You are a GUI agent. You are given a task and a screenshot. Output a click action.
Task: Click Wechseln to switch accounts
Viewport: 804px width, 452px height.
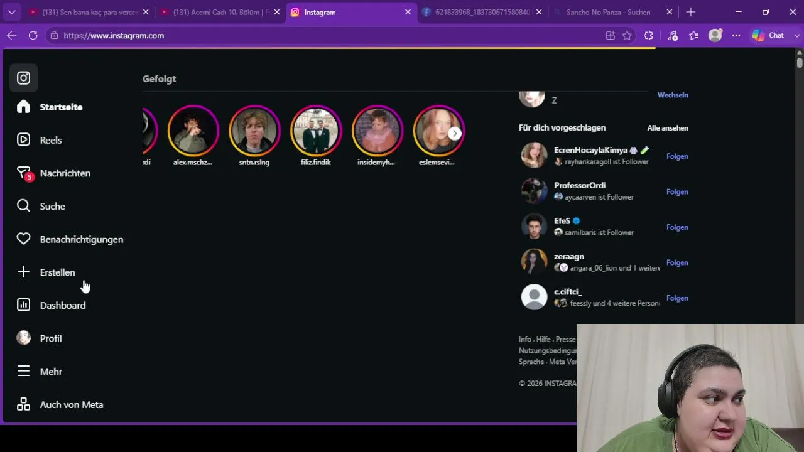(673, 95)
